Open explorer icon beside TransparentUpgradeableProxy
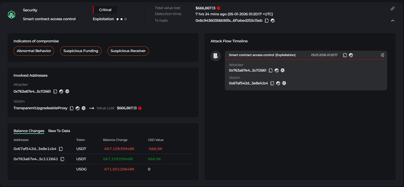The height and width of the screenshot is (187, 404). (x=77, y=108)
